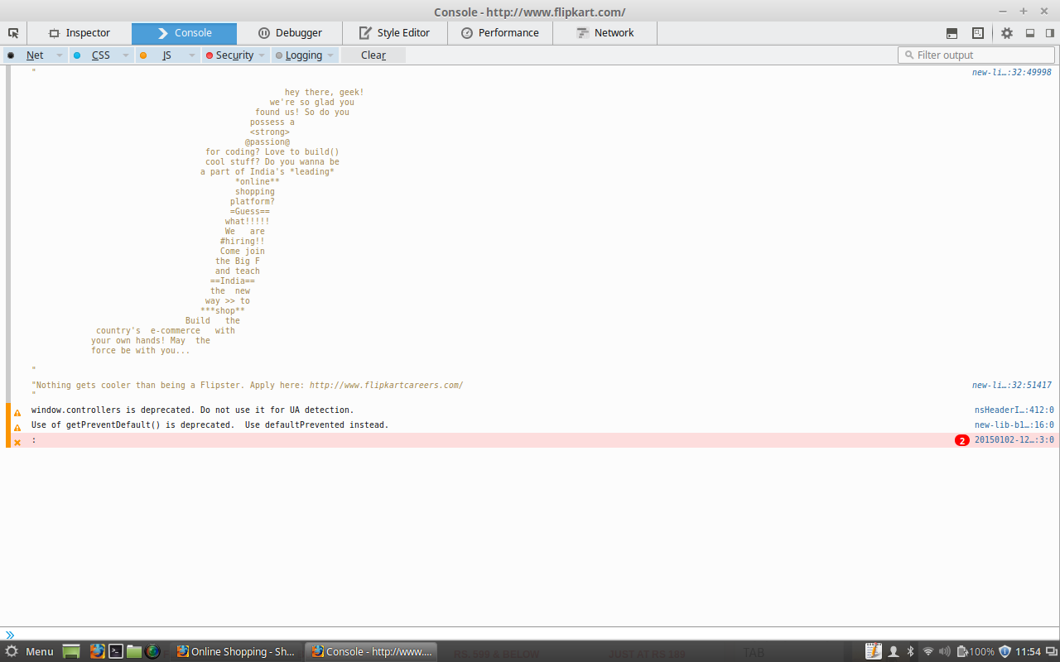Open source link new-lib-b1…:16:0
The width and height of the screenshot is (1060, 662).
(x=1014, y=425)
